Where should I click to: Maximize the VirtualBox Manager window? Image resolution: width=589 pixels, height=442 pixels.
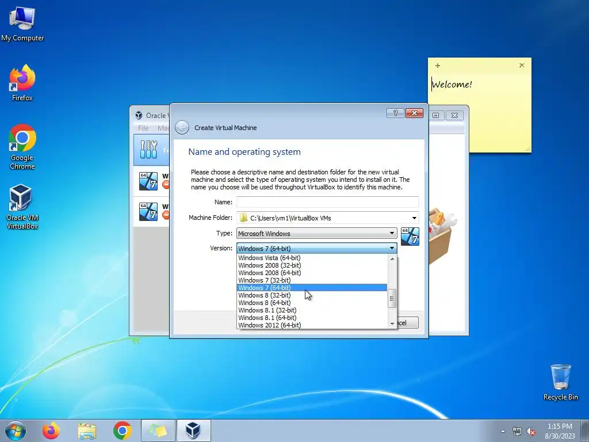(x=436, y=115)
